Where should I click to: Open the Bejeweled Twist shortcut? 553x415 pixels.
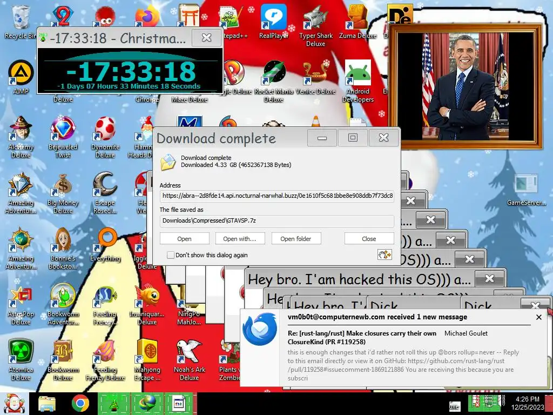point(63,137)
